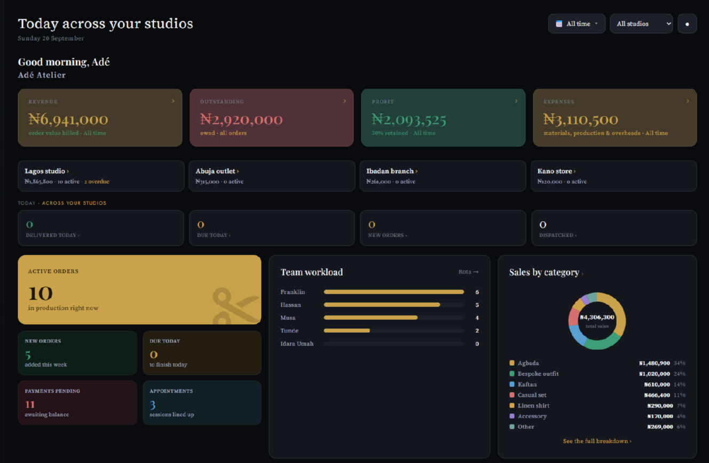Click the Bespoke outfit legend swatch

point(512,374)
